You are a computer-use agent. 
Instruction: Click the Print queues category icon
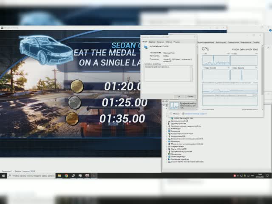[x=169, y=146]
